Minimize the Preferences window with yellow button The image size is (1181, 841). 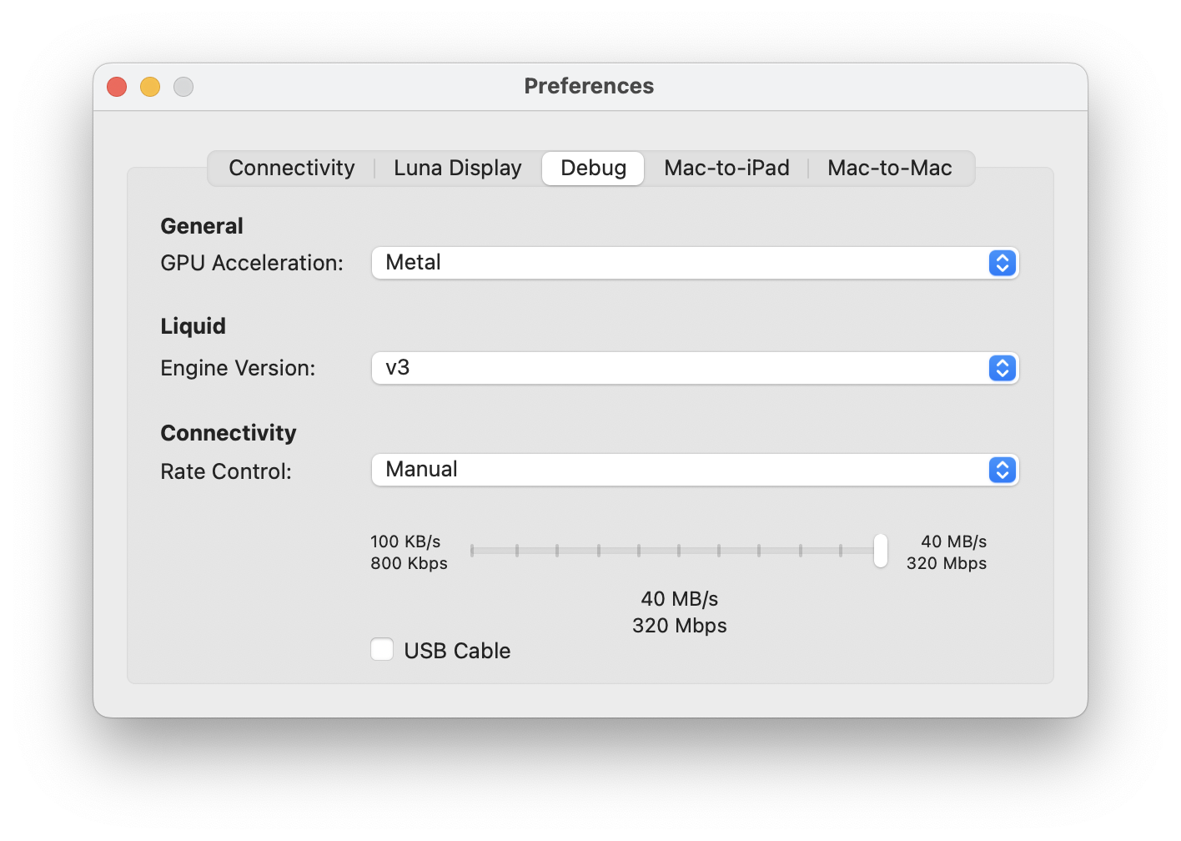(150, 87)
